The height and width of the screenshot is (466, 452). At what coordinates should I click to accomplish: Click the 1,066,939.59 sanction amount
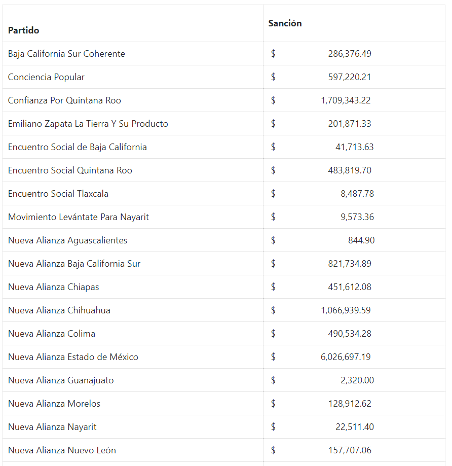(346, 310)
